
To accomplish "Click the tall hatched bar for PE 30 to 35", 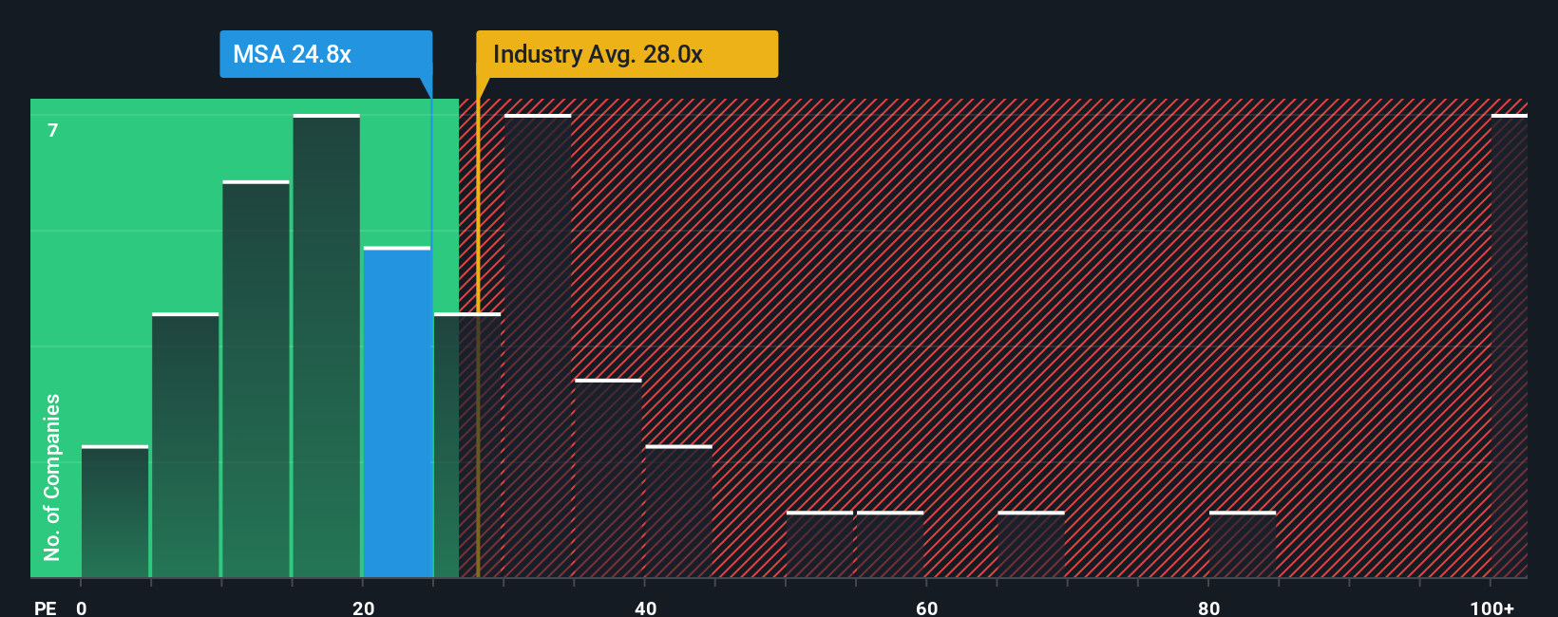I will coord(538,346).
